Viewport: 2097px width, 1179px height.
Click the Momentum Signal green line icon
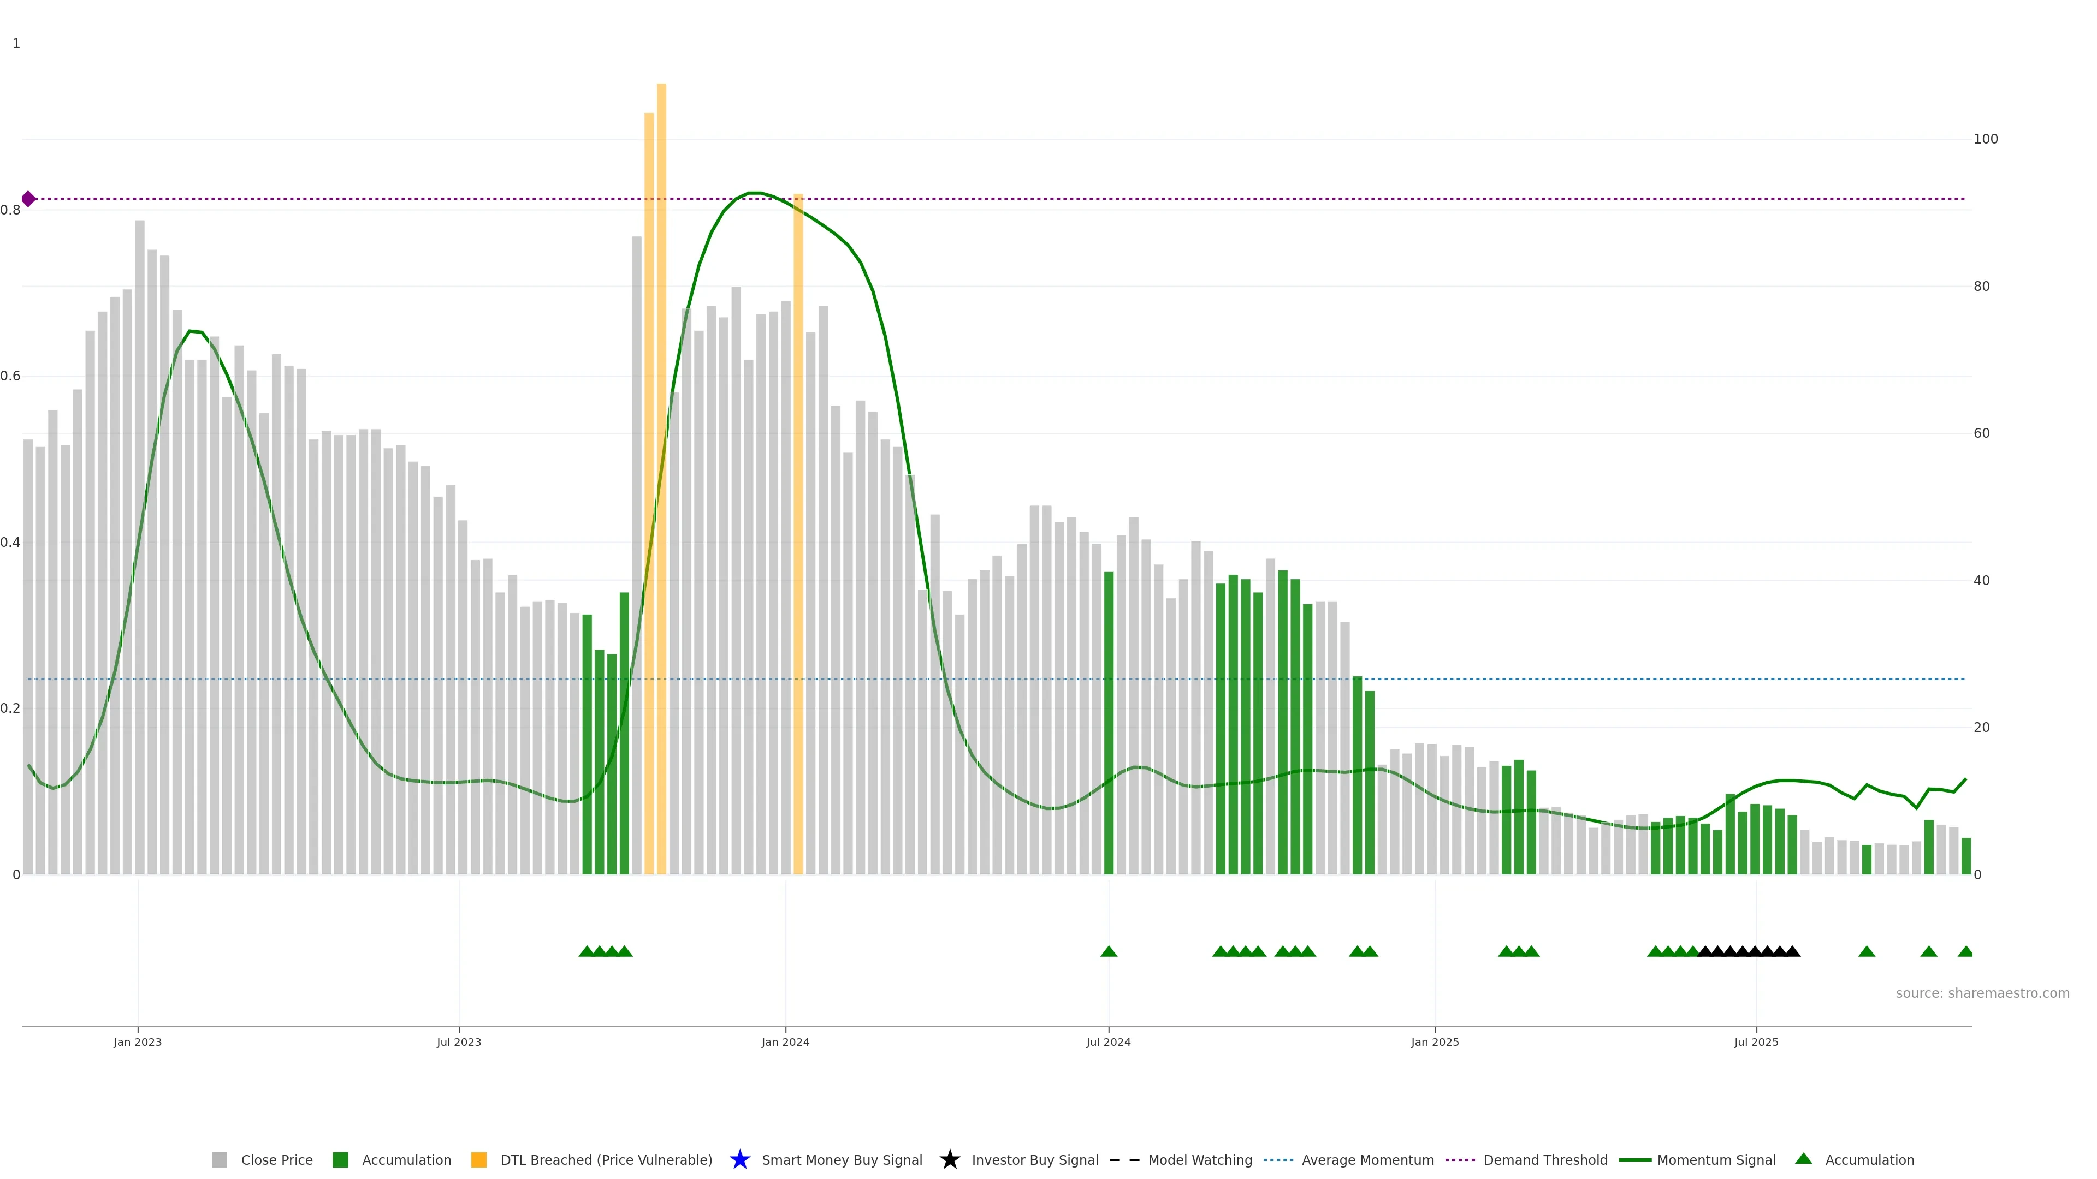pyautogui.click(x=1634, y=1159)
